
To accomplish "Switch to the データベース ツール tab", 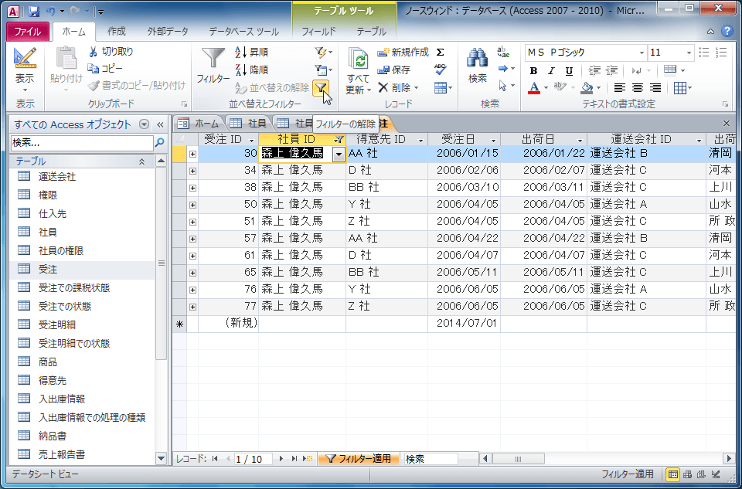I will click(x=244, y=32).
